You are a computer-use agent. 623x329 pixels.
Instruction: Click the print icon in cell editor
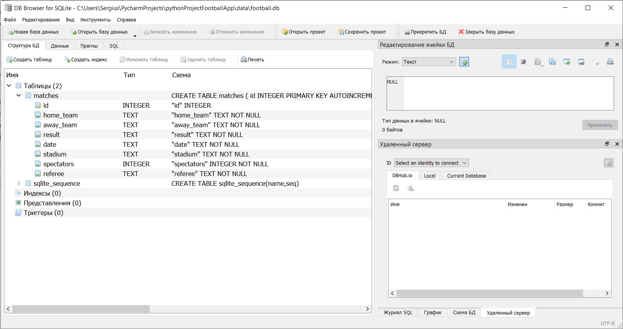[x=610, y=62]
